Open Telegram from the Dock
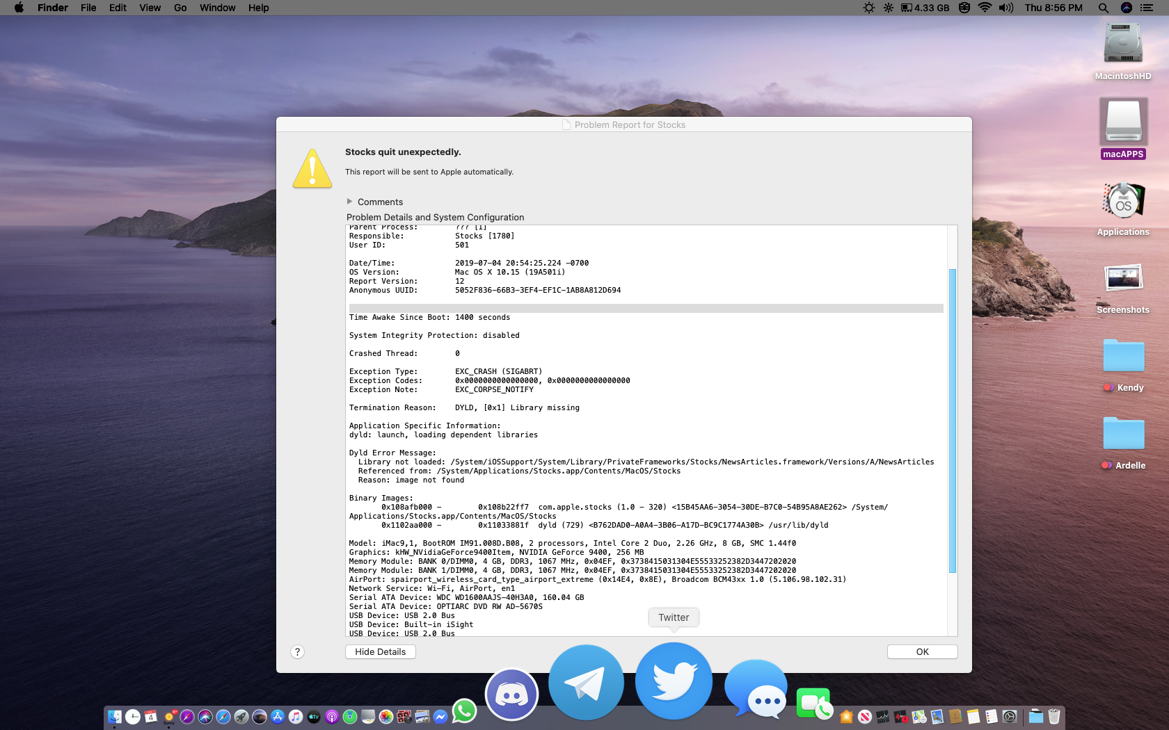Screen dimensions: 1169x730 [x=586, y=682]
